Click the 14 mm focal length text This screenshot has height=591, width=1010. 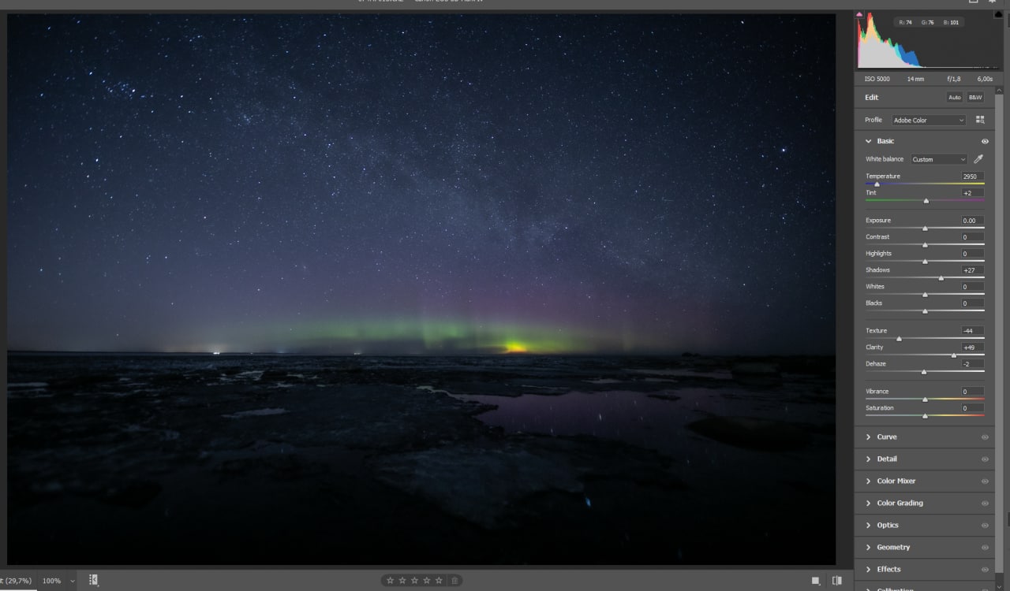click(915, 79)
